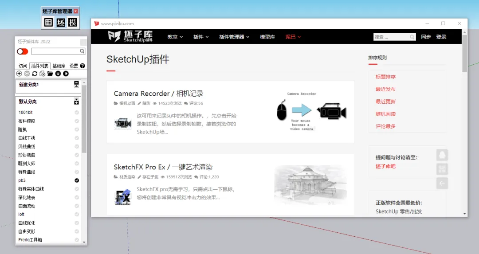
Task: Click the plus circle add icon
Action: coord(19,74)
